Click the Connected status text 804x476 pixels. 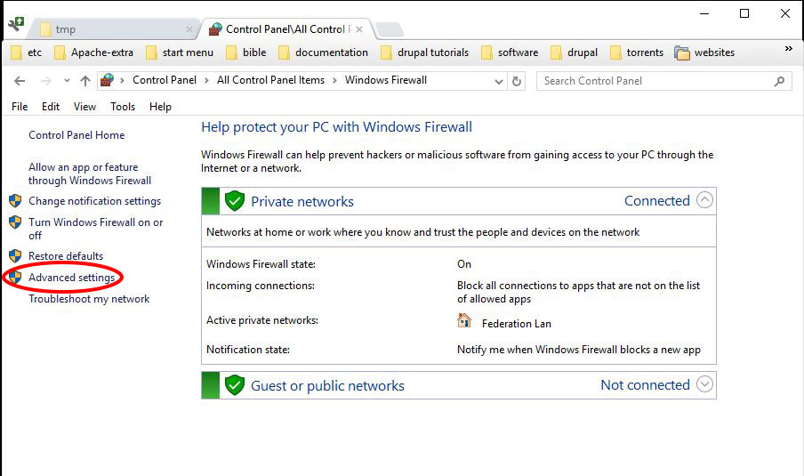[x=657, y=200]
